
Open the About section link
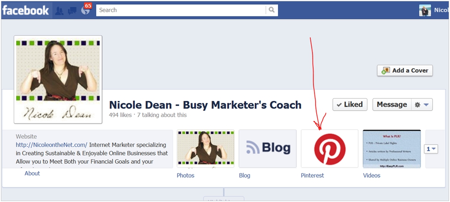pyautogui.click(x=32, y=174)
